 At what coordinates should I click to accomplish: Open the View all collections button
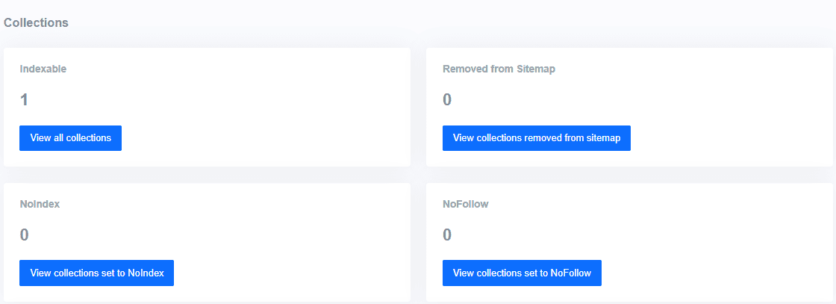pos(70,138)
